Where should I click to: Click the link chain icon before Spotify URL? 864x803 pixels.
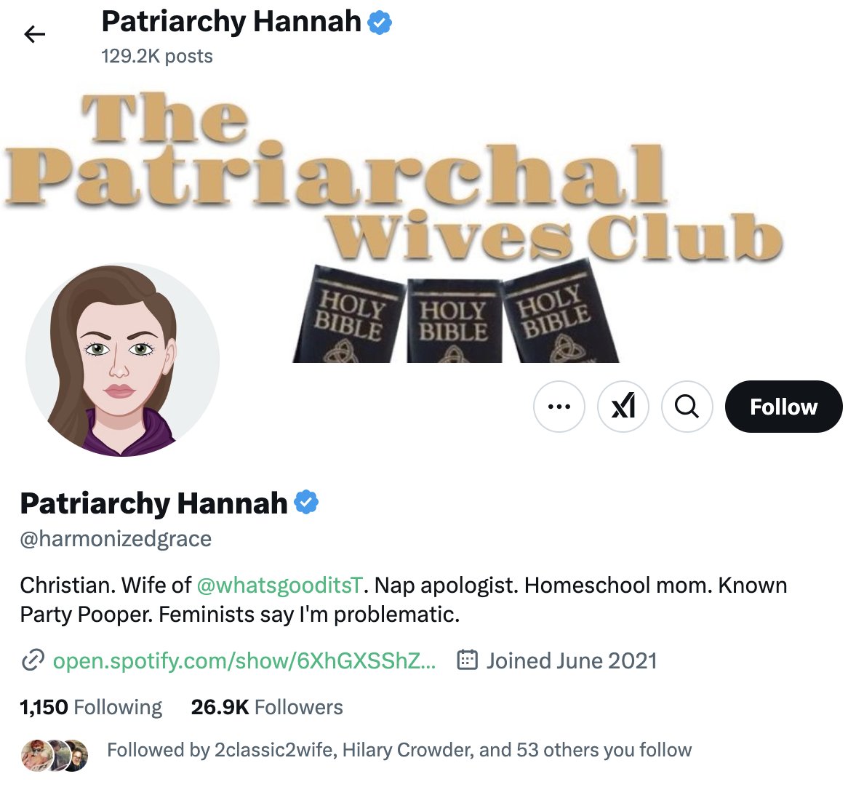33,660
